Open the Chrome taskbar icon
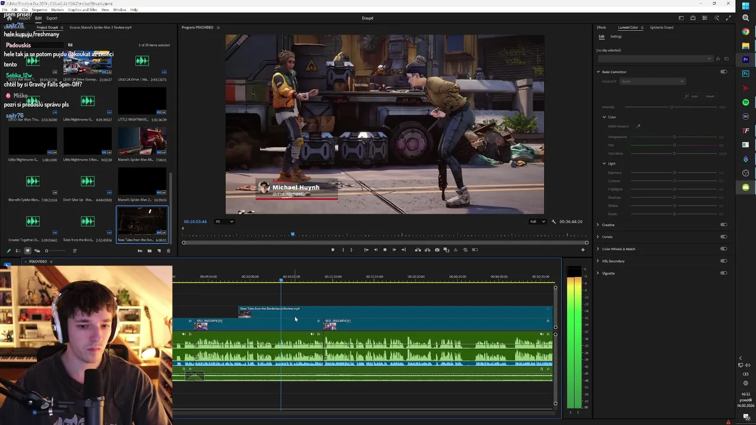Viewport: 756px width, 425px height. point(746,31)
